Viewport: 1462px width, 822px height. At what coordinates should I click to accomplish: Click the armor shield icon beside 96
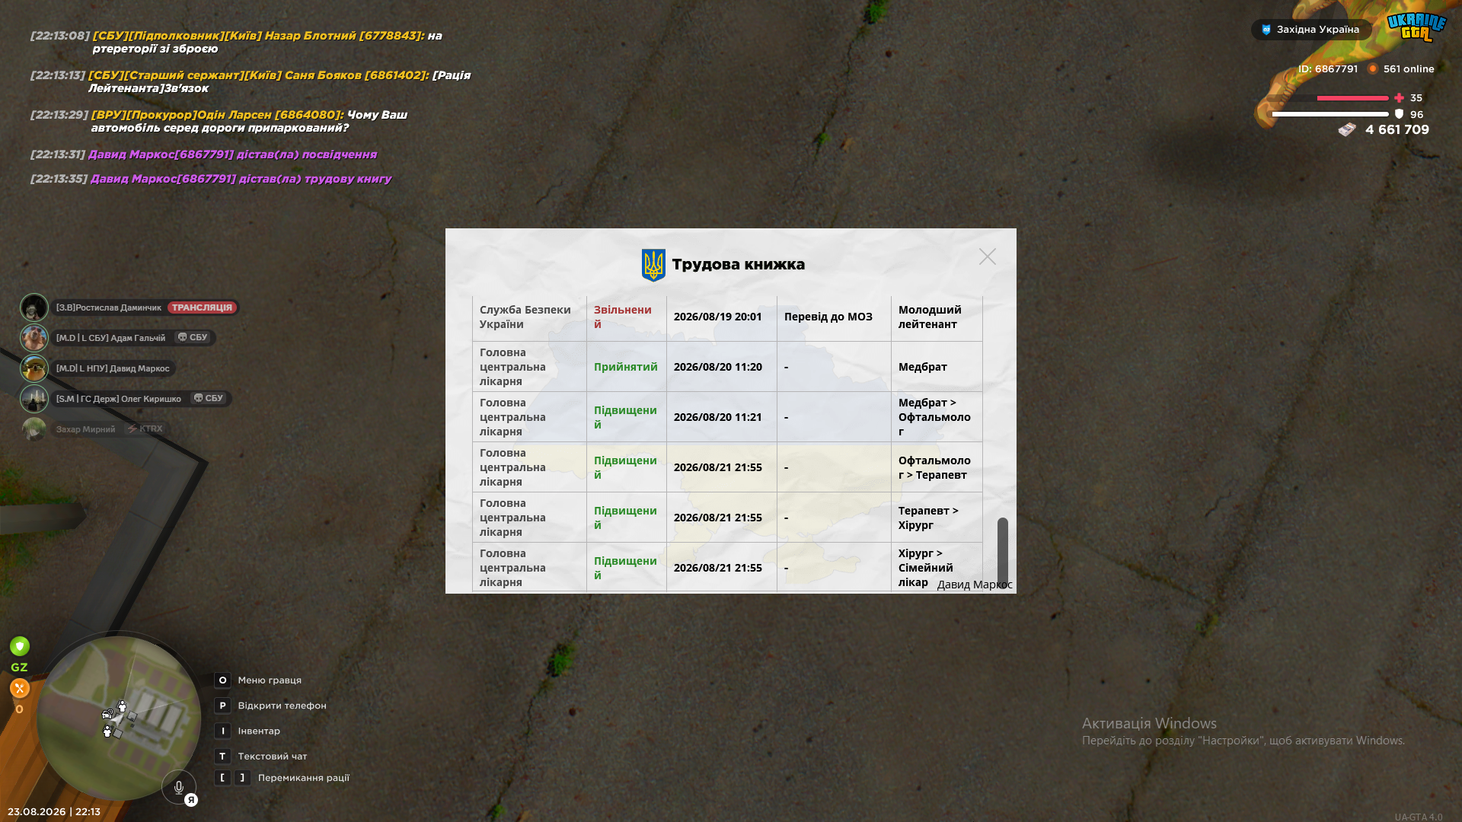coord(1399,114)
